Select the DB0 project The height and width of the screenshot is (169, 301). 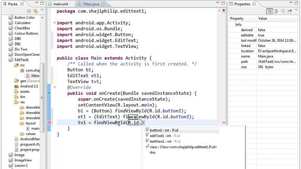tap(18, 38)
